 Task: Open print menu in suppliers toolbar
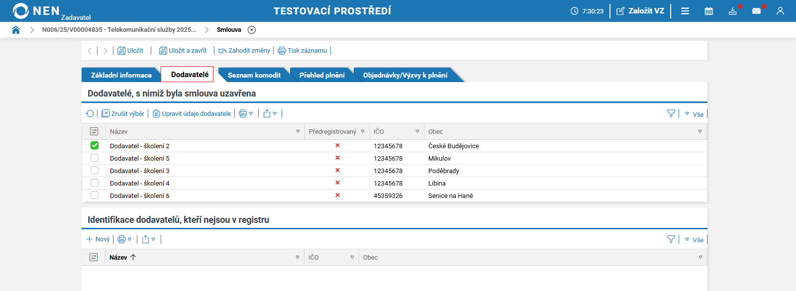(x=246, y=113)
